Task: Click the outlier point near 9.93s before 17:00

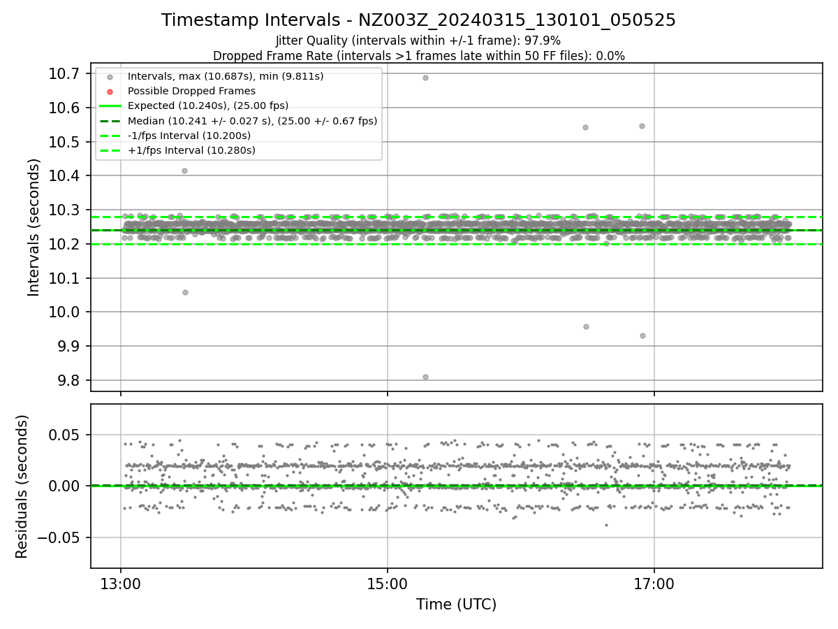Action: pos(642,335)
